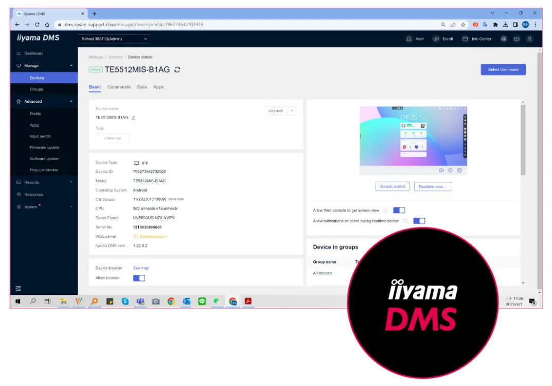Open Groups in the sidebar

(x=36, y=89)
